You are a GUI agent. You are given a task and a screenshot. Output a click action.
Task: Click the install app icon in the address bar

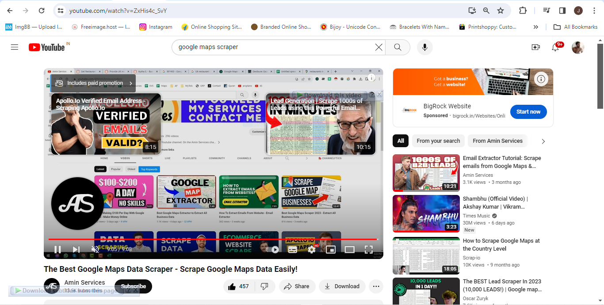click(472, 11)
